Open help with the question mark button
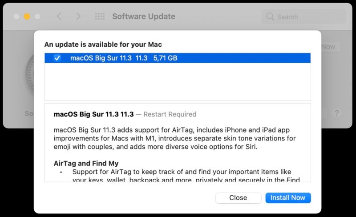This screenshot has width=356, height=217. [337, 113]
